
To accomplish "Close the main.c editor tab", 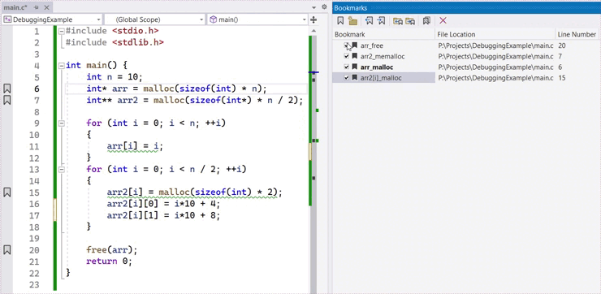I will tap(46, 7).
